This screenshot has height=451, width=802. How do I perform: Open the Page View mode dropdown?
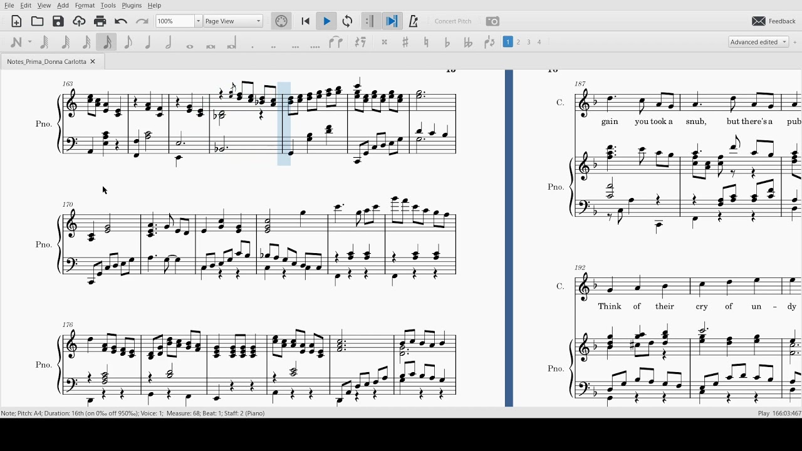click(x=233, y=21)
